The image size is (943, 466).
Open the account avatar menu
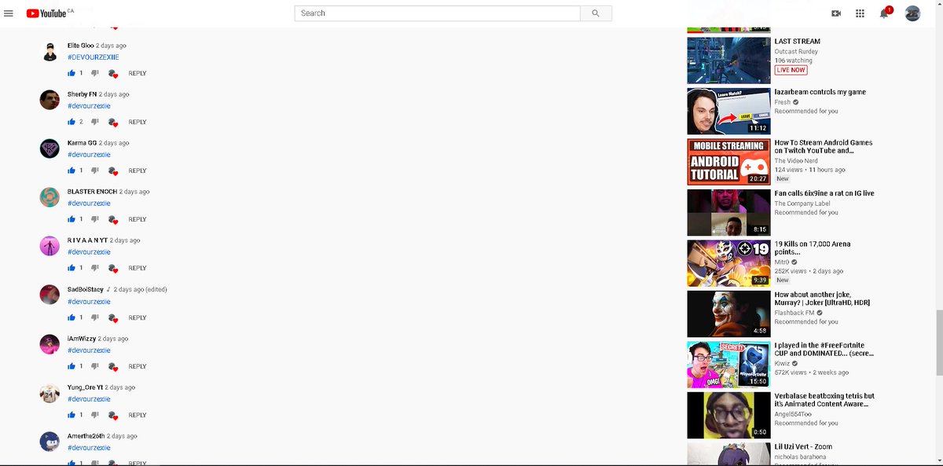(x=912, y=13)
